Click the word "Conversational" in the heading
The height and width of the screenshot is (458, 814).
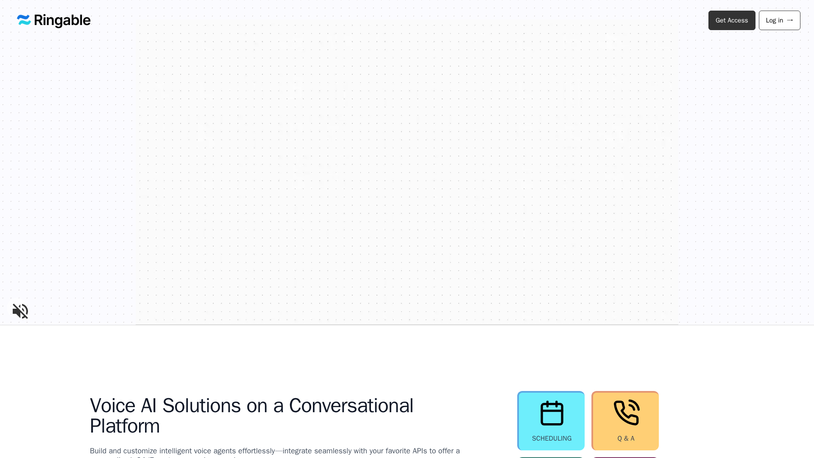(351, 406)
